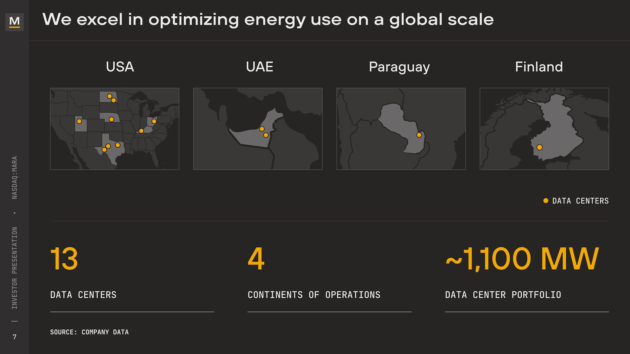The height and width of the screenshot is (354, 630).
Task: Click the orange legend dot beside DATA CENTERS
Action: coord(546,201)
